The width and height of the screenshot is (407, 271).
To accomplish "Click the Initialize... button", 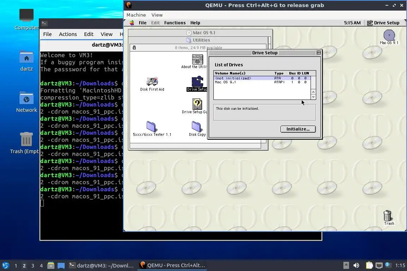I will tap(298, 129).
